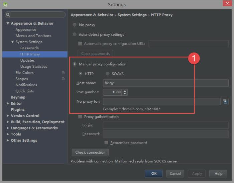This screenshot has height=183, width=234.
Task: Select the No proxy radio option
Action: 74,25
